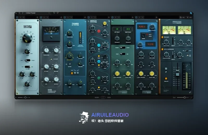Add a module after Tamer
The image size is (208, 135).
(x=85, y=17)
